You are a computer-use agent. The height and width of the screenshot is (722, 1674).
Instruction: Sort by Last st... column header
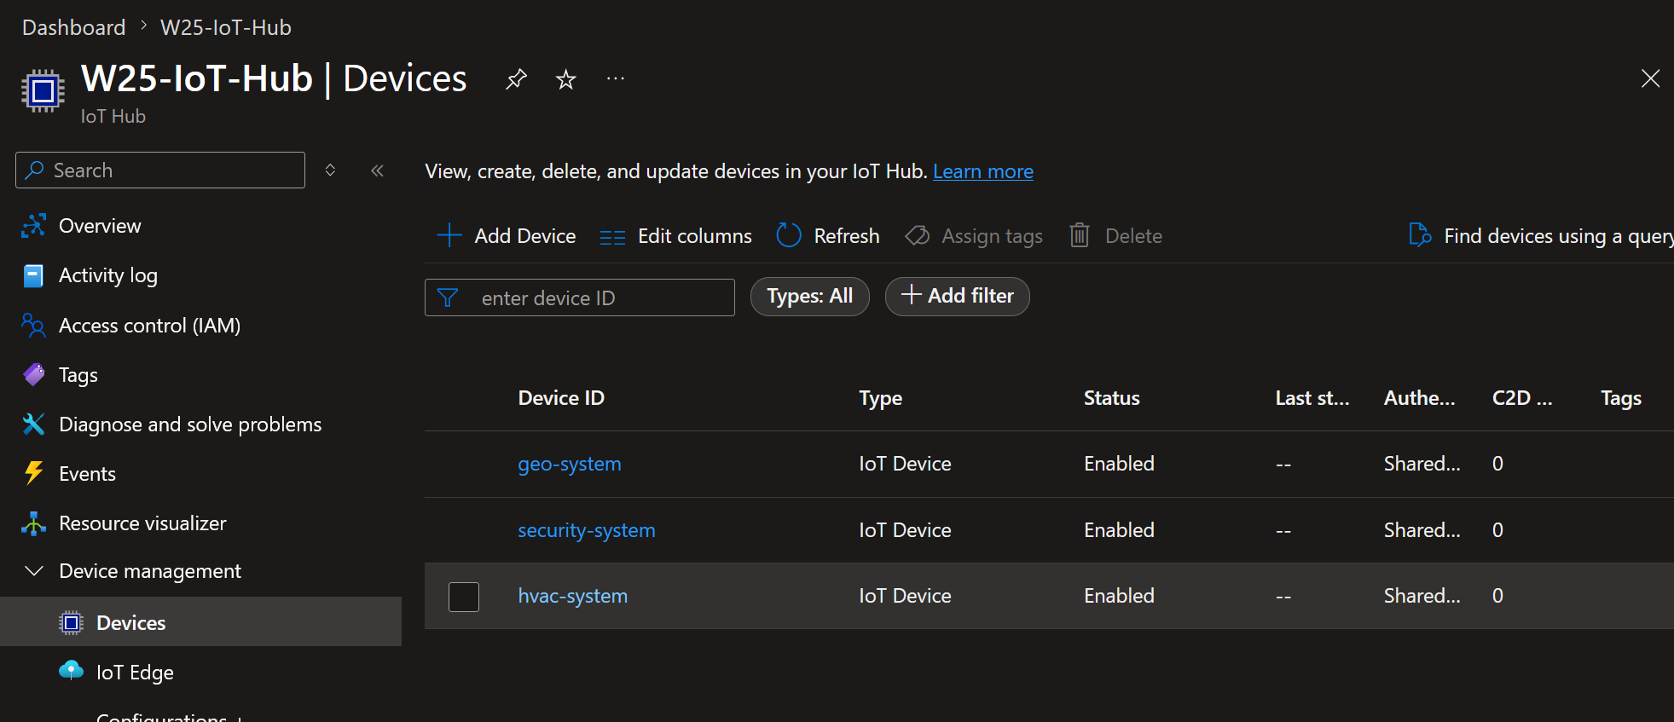click(1312, 398)
